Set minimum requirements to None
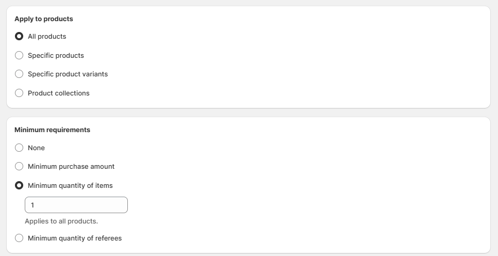 coord(19,148)
